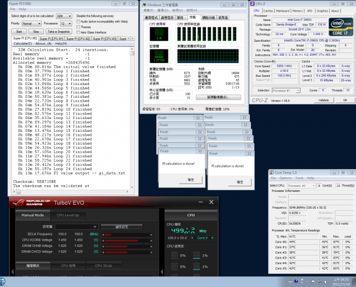Click the Core Temp title bar icon
Viewport: 356px width, 287px height.
tap(271, 172)
